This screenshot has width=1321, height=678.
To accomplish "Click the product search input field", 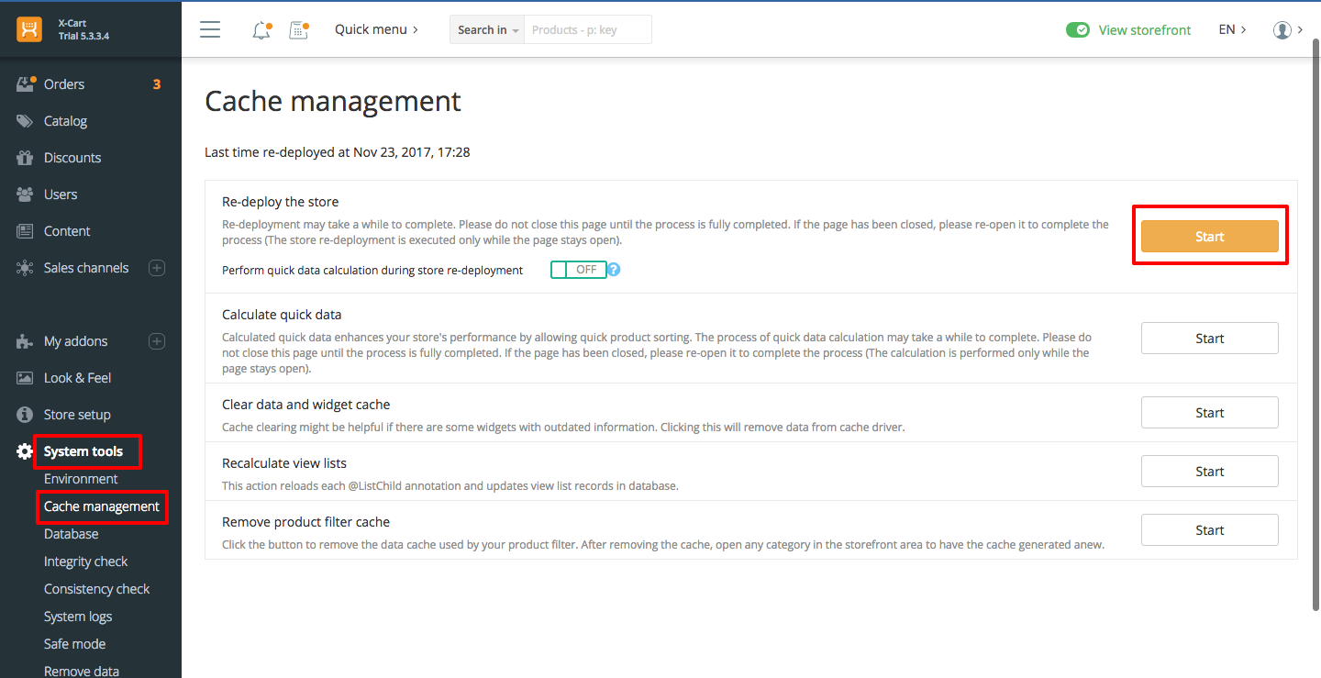I will (587, 30).
